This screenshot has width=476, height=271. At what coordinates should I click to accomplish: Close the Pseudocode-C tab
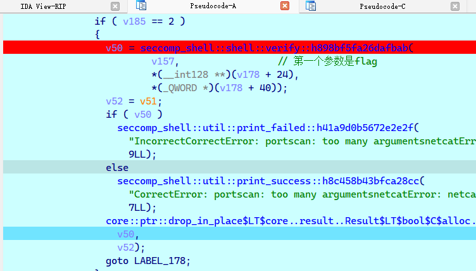455,6
